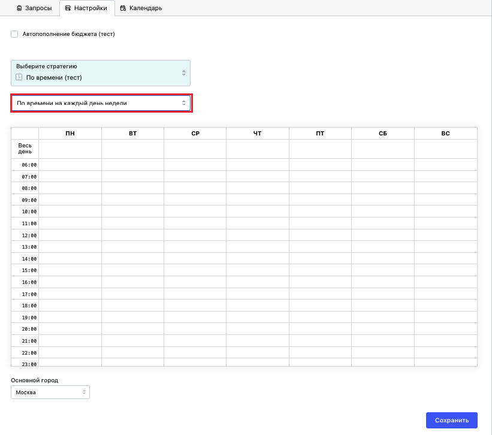Click the СБ column header
This screenshot has width=492, height=435.
point(383,133)
